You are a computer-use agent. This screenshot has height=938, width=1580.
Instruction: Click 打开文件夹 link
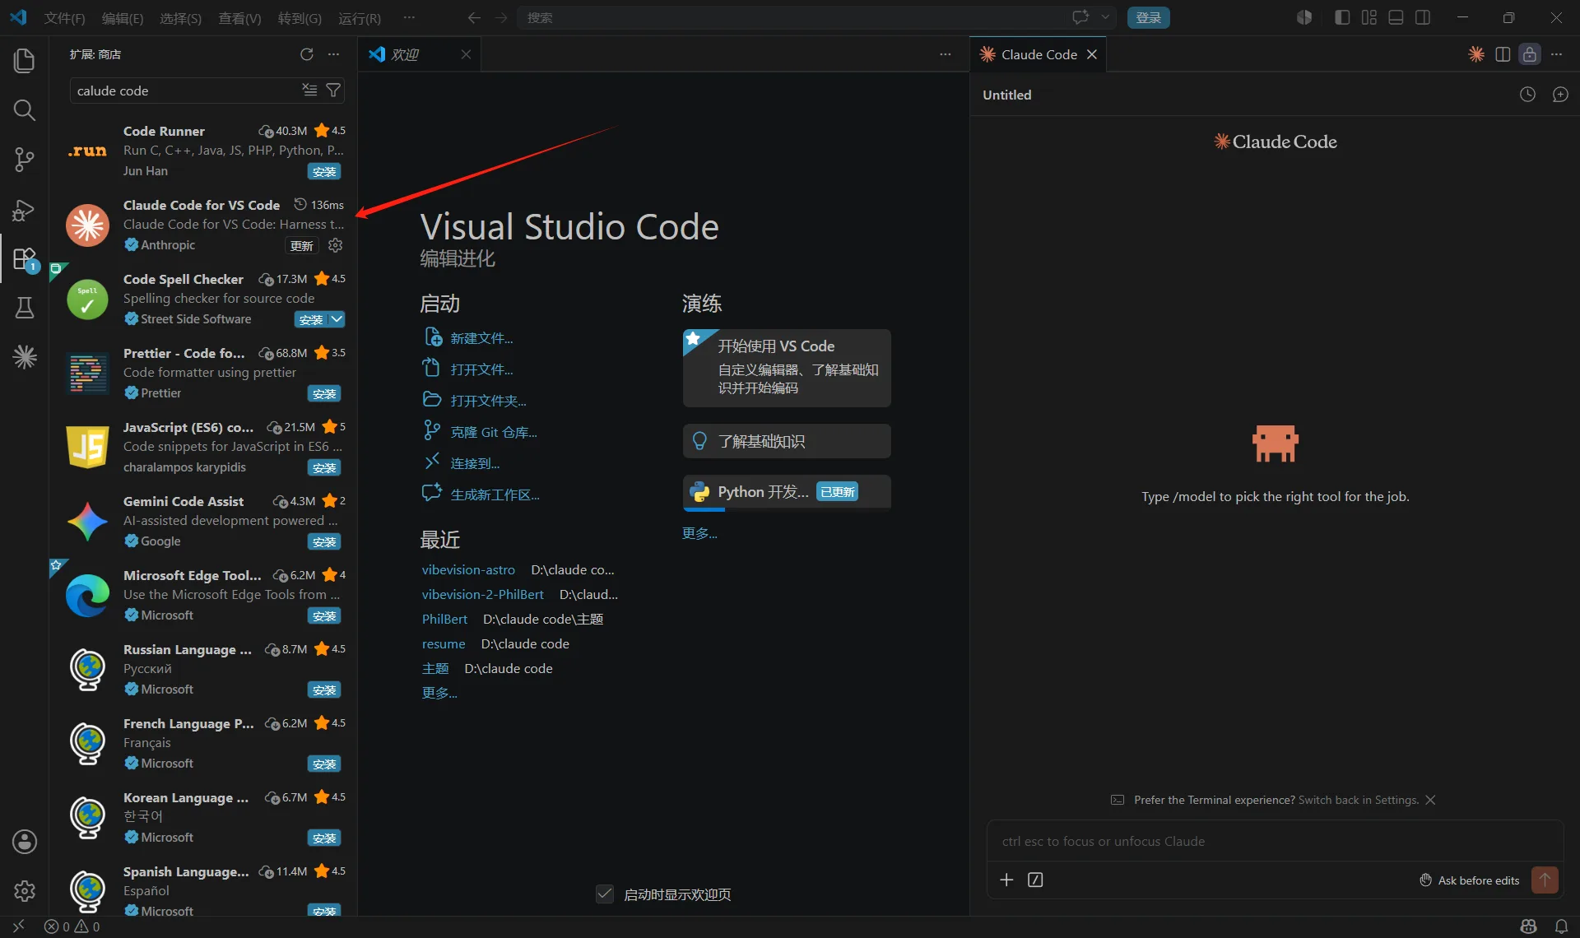pyautogui.click(x=488, y=401)
